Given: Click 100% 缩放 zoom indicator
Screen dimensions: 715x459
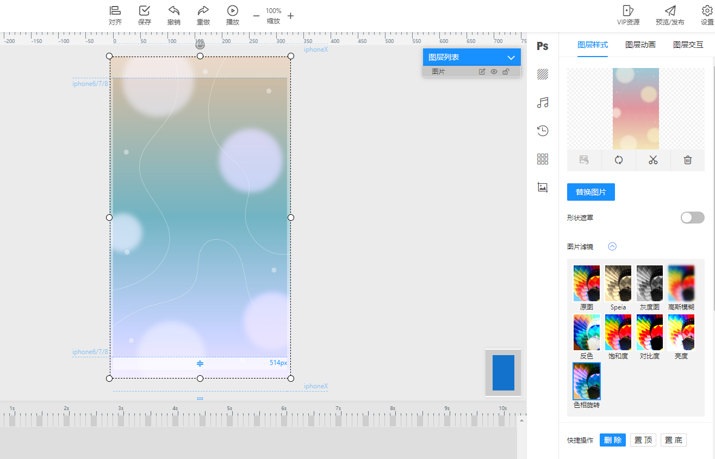Looking at the screenshot, I should [273, 16].
